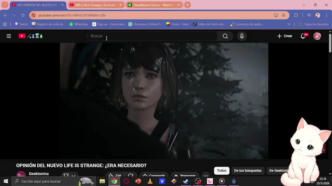Open PowerPoint from taskbar
This screenshot has height=186, width=332.
click(138, 181)
